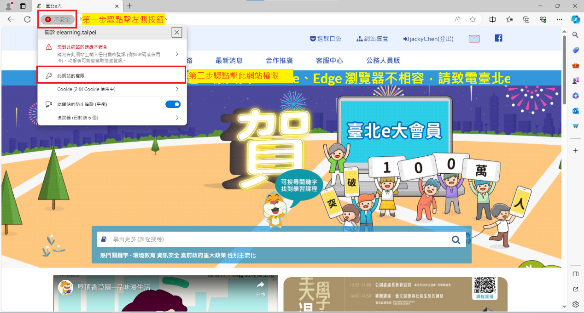
Task: Open the profile avatar icon
Action: click(x=8, y=6)
